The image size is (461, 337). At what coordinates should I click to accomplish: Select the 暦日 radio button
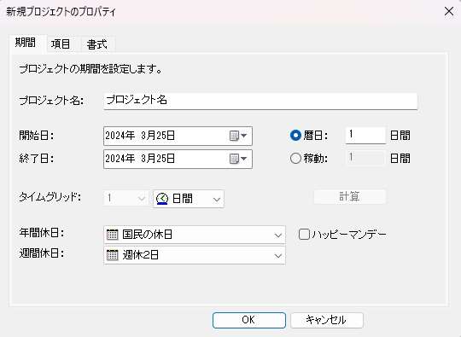pyautogui.click(x=295, y=136)
